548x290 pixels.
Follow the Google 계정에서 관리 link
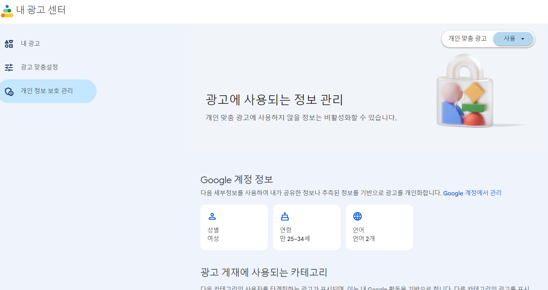tap(472, 193)
